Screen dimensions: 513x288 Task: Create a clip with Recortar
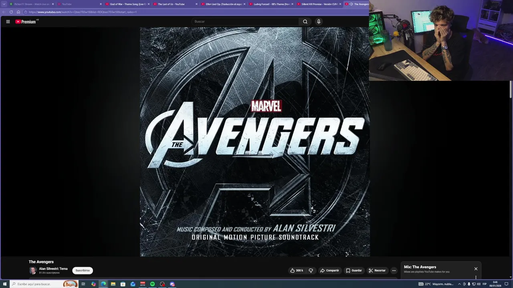[x=377, y=270]
